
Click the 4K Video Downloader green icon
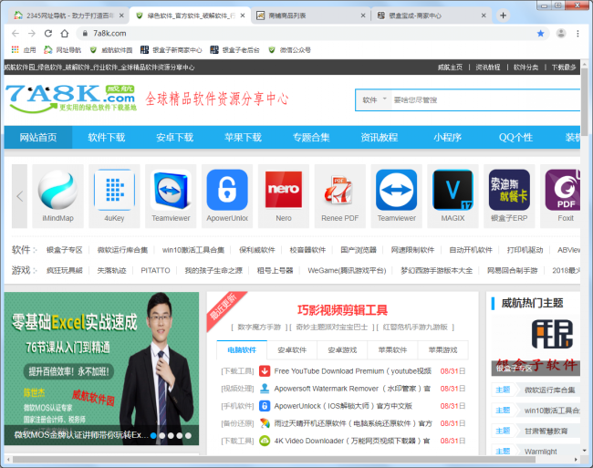coord(265,441)
